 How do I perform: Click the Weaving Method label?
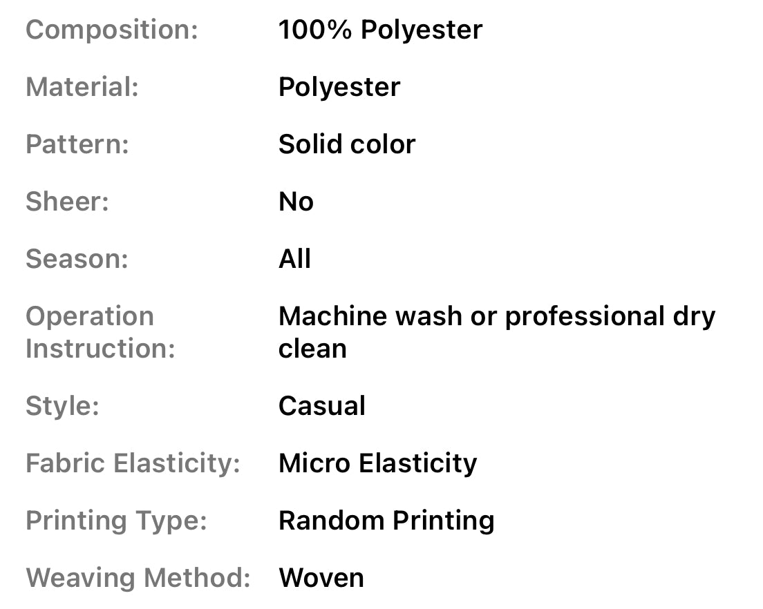coord(138,577)
